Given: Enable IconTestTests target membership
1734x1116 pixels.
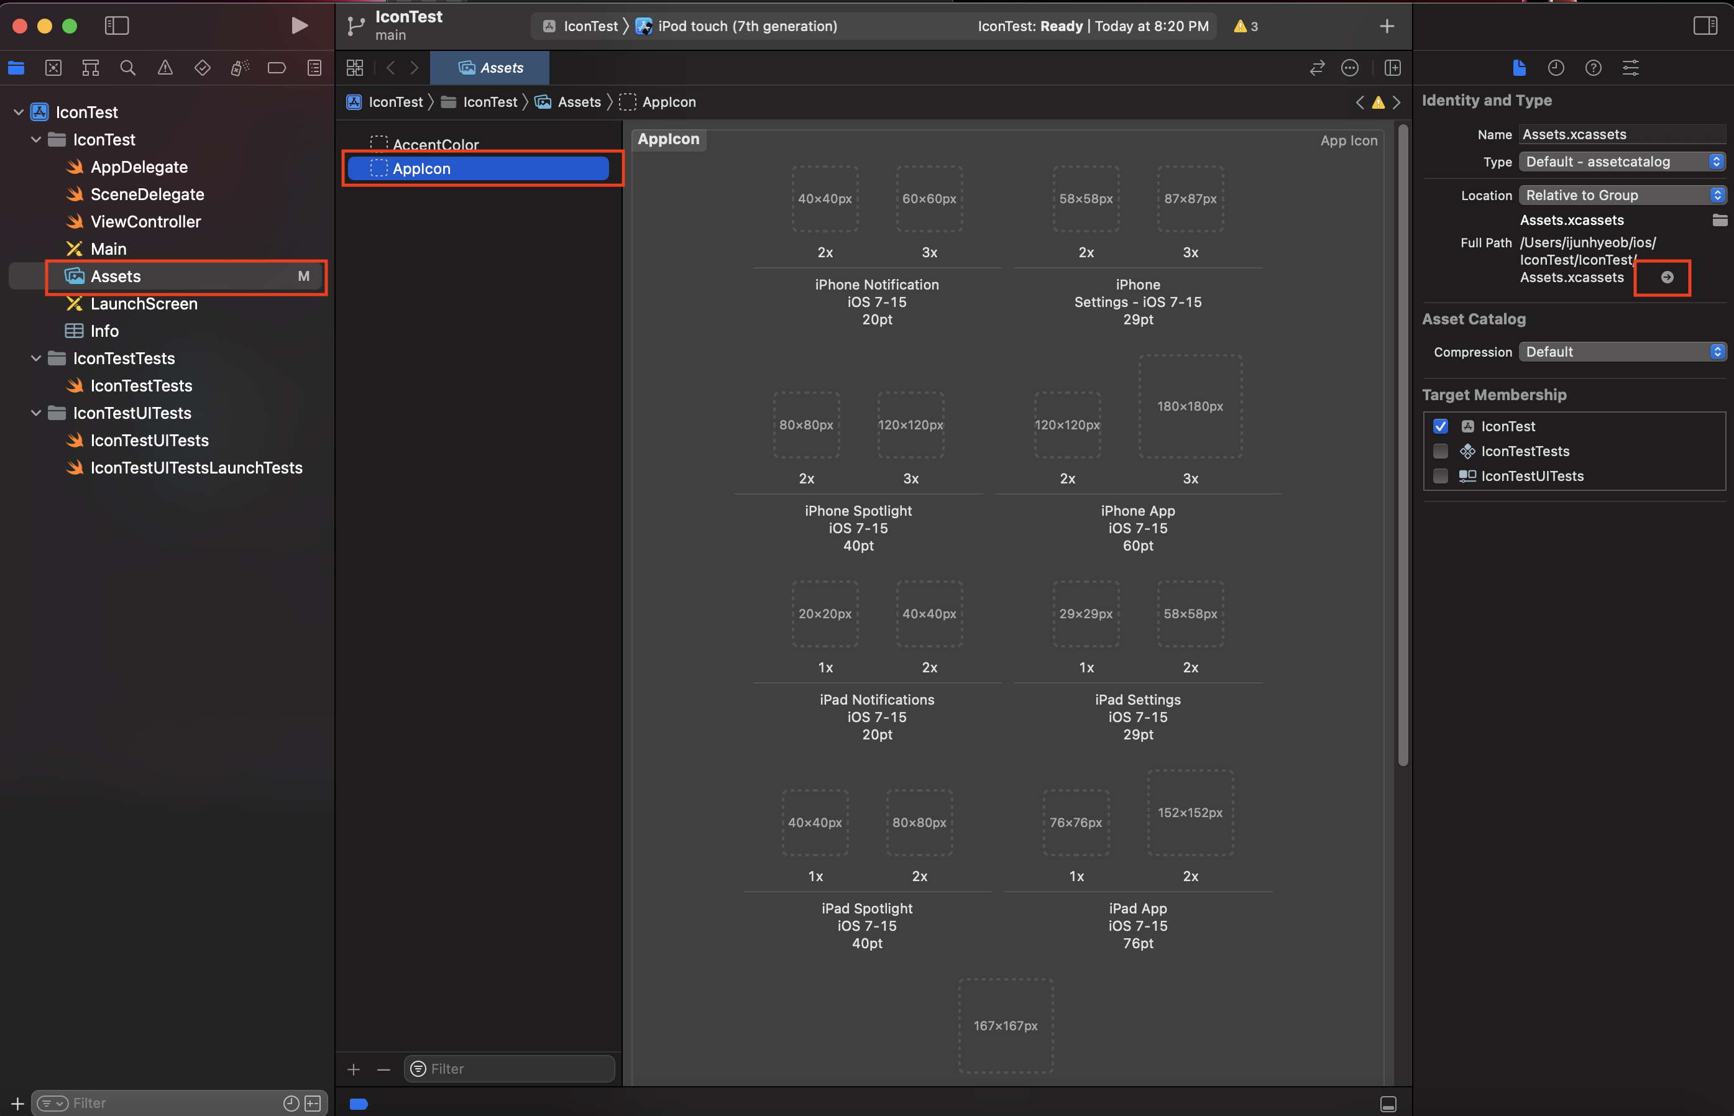Looking at the screenshot, I should 1441,452.
